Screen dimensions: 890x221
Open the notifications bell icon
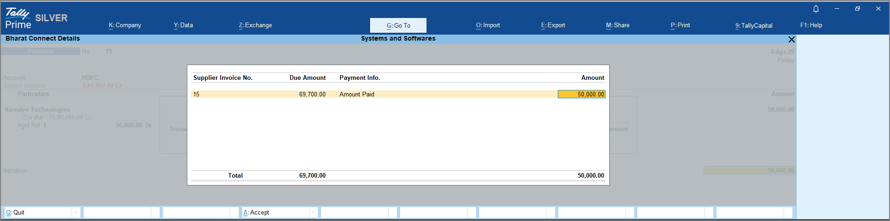[816, 9]
